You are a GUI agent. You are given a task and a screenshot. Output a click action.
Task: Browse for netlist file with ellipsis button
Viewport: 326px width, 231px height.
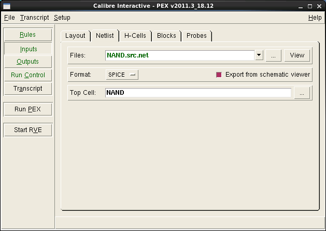coord(274,55)
